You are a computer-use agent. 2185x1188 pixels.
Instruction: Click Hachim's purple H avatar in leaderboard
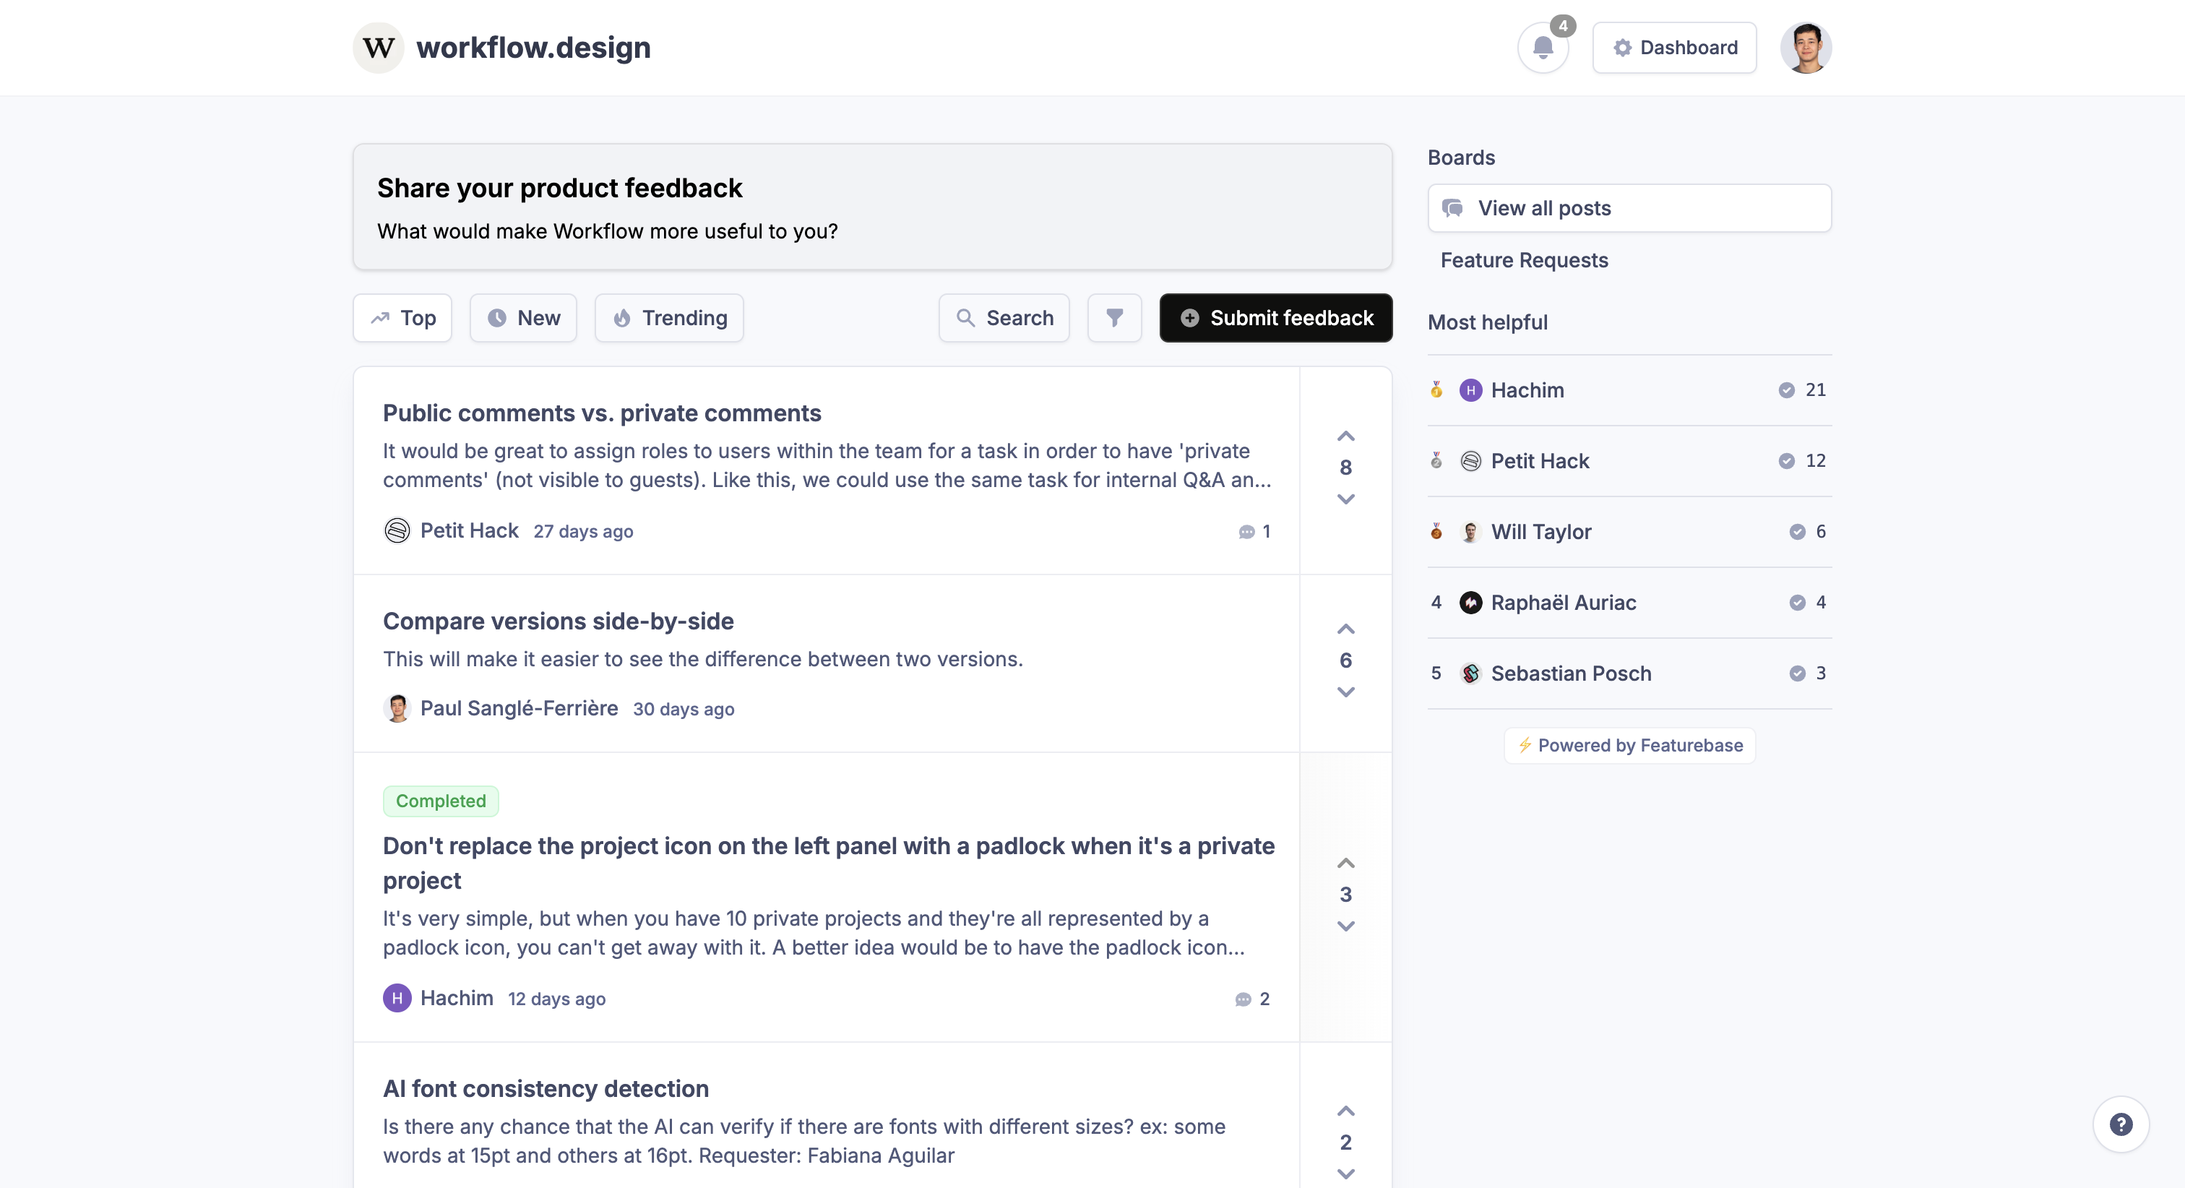[1471, 389]
